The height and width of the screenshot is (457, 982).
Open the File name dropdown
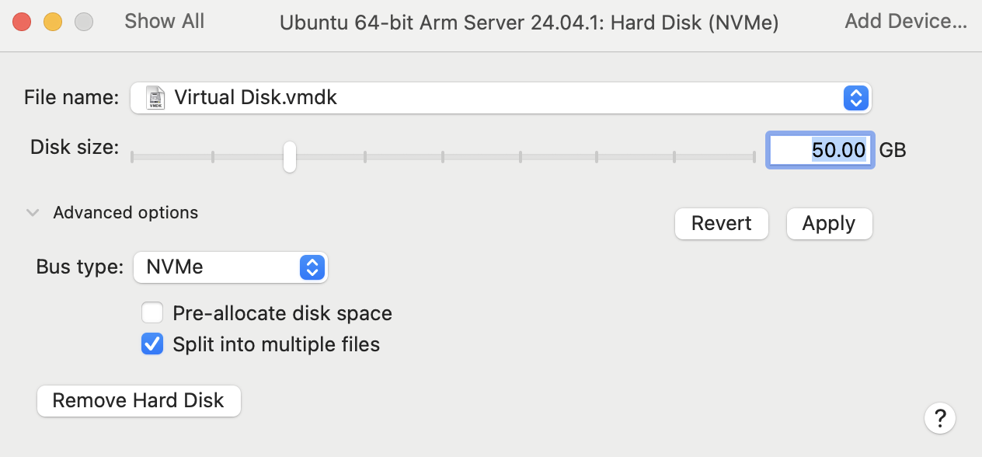(855, 98)
